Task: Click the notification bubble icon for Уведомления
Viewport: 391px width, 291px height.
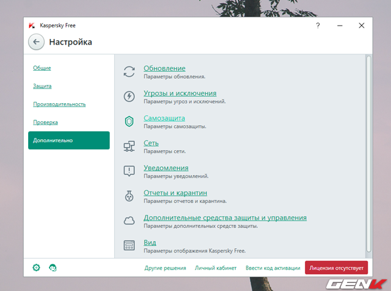Action: click(x=129, y=171)
